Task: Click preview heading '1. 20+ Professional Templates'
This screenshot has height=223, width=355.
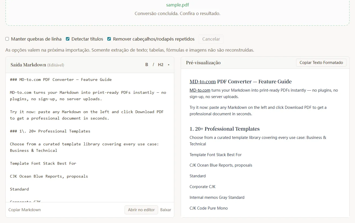Action: [225, 129]
